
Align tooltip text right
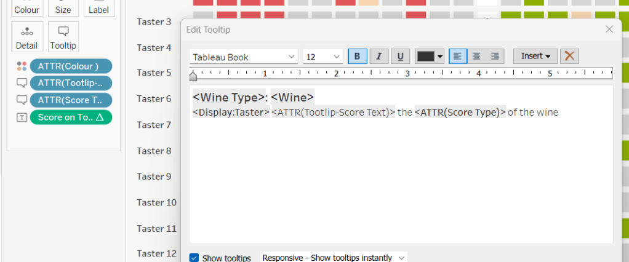[x=495, y=57]
